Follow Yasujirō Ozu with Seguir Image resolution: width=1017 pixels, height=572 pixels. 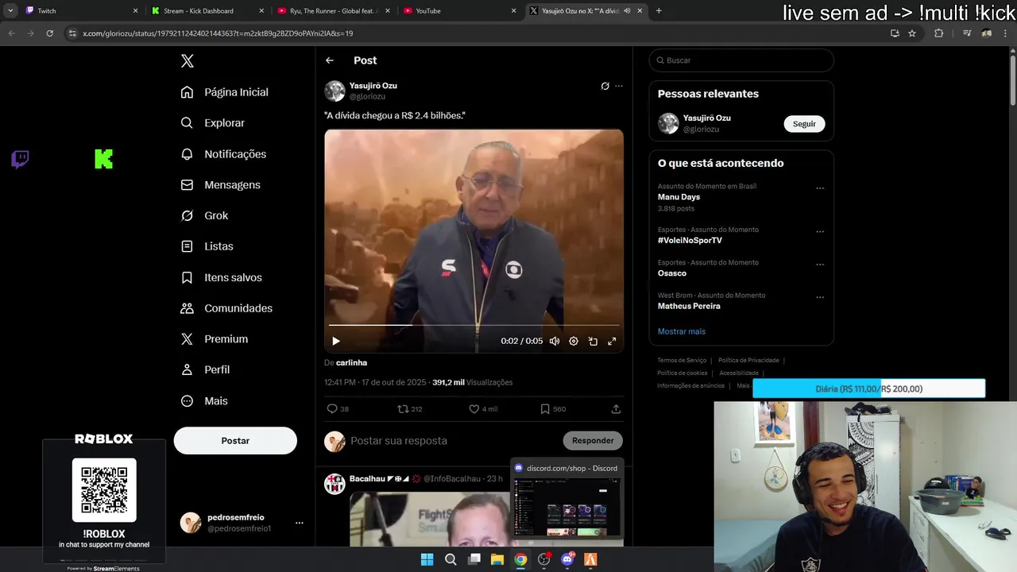[804, 124]
